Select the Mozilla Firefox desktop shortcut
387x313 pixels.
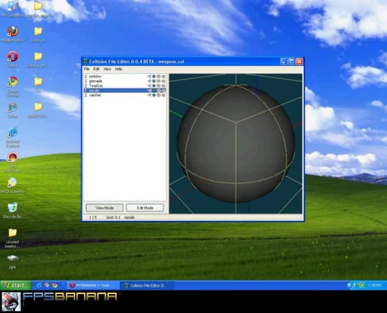pos(12,34)
